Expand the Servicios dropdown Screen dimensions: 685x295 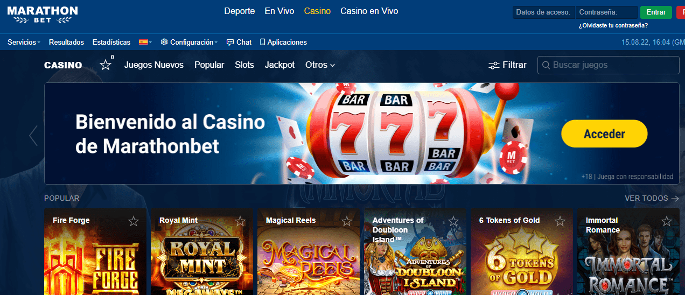pos(24,42)
